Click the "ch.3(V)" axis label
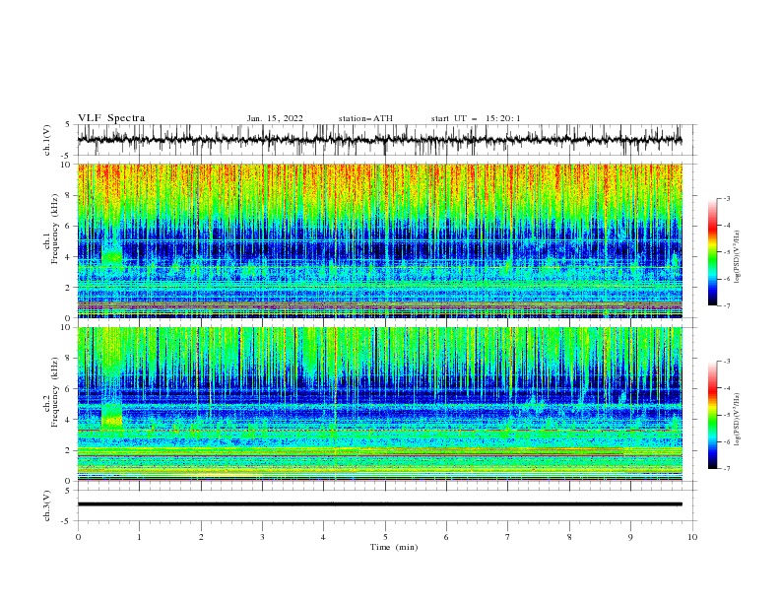 tap(47, 505)
